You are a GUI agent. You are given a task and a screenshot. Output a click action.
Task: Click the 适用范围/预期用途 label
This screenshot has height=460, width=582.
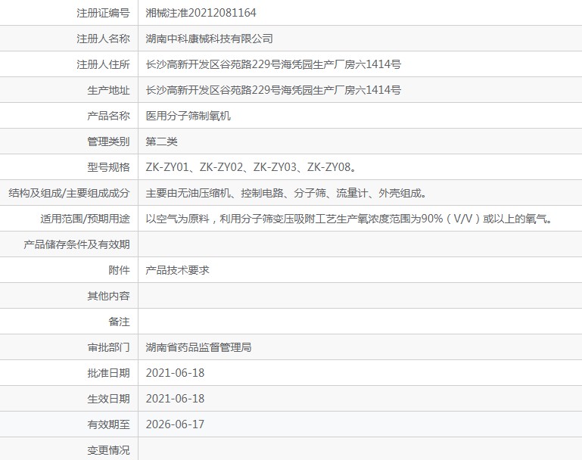85,219
